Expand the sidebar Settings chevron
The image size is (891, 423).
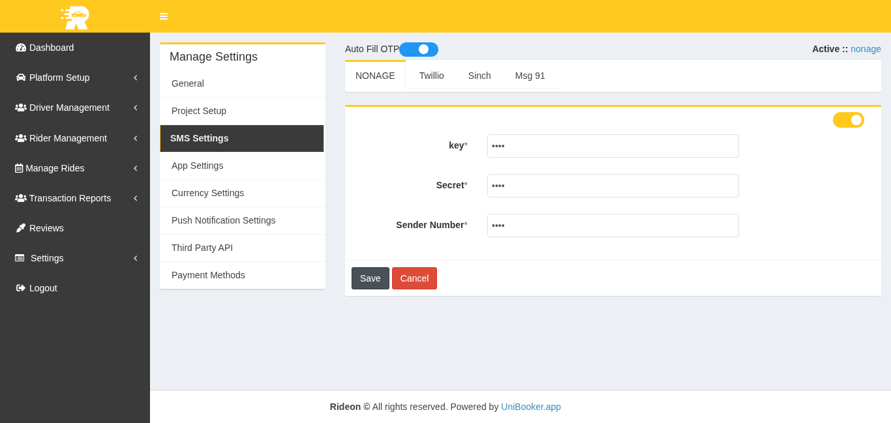[135, 258]
